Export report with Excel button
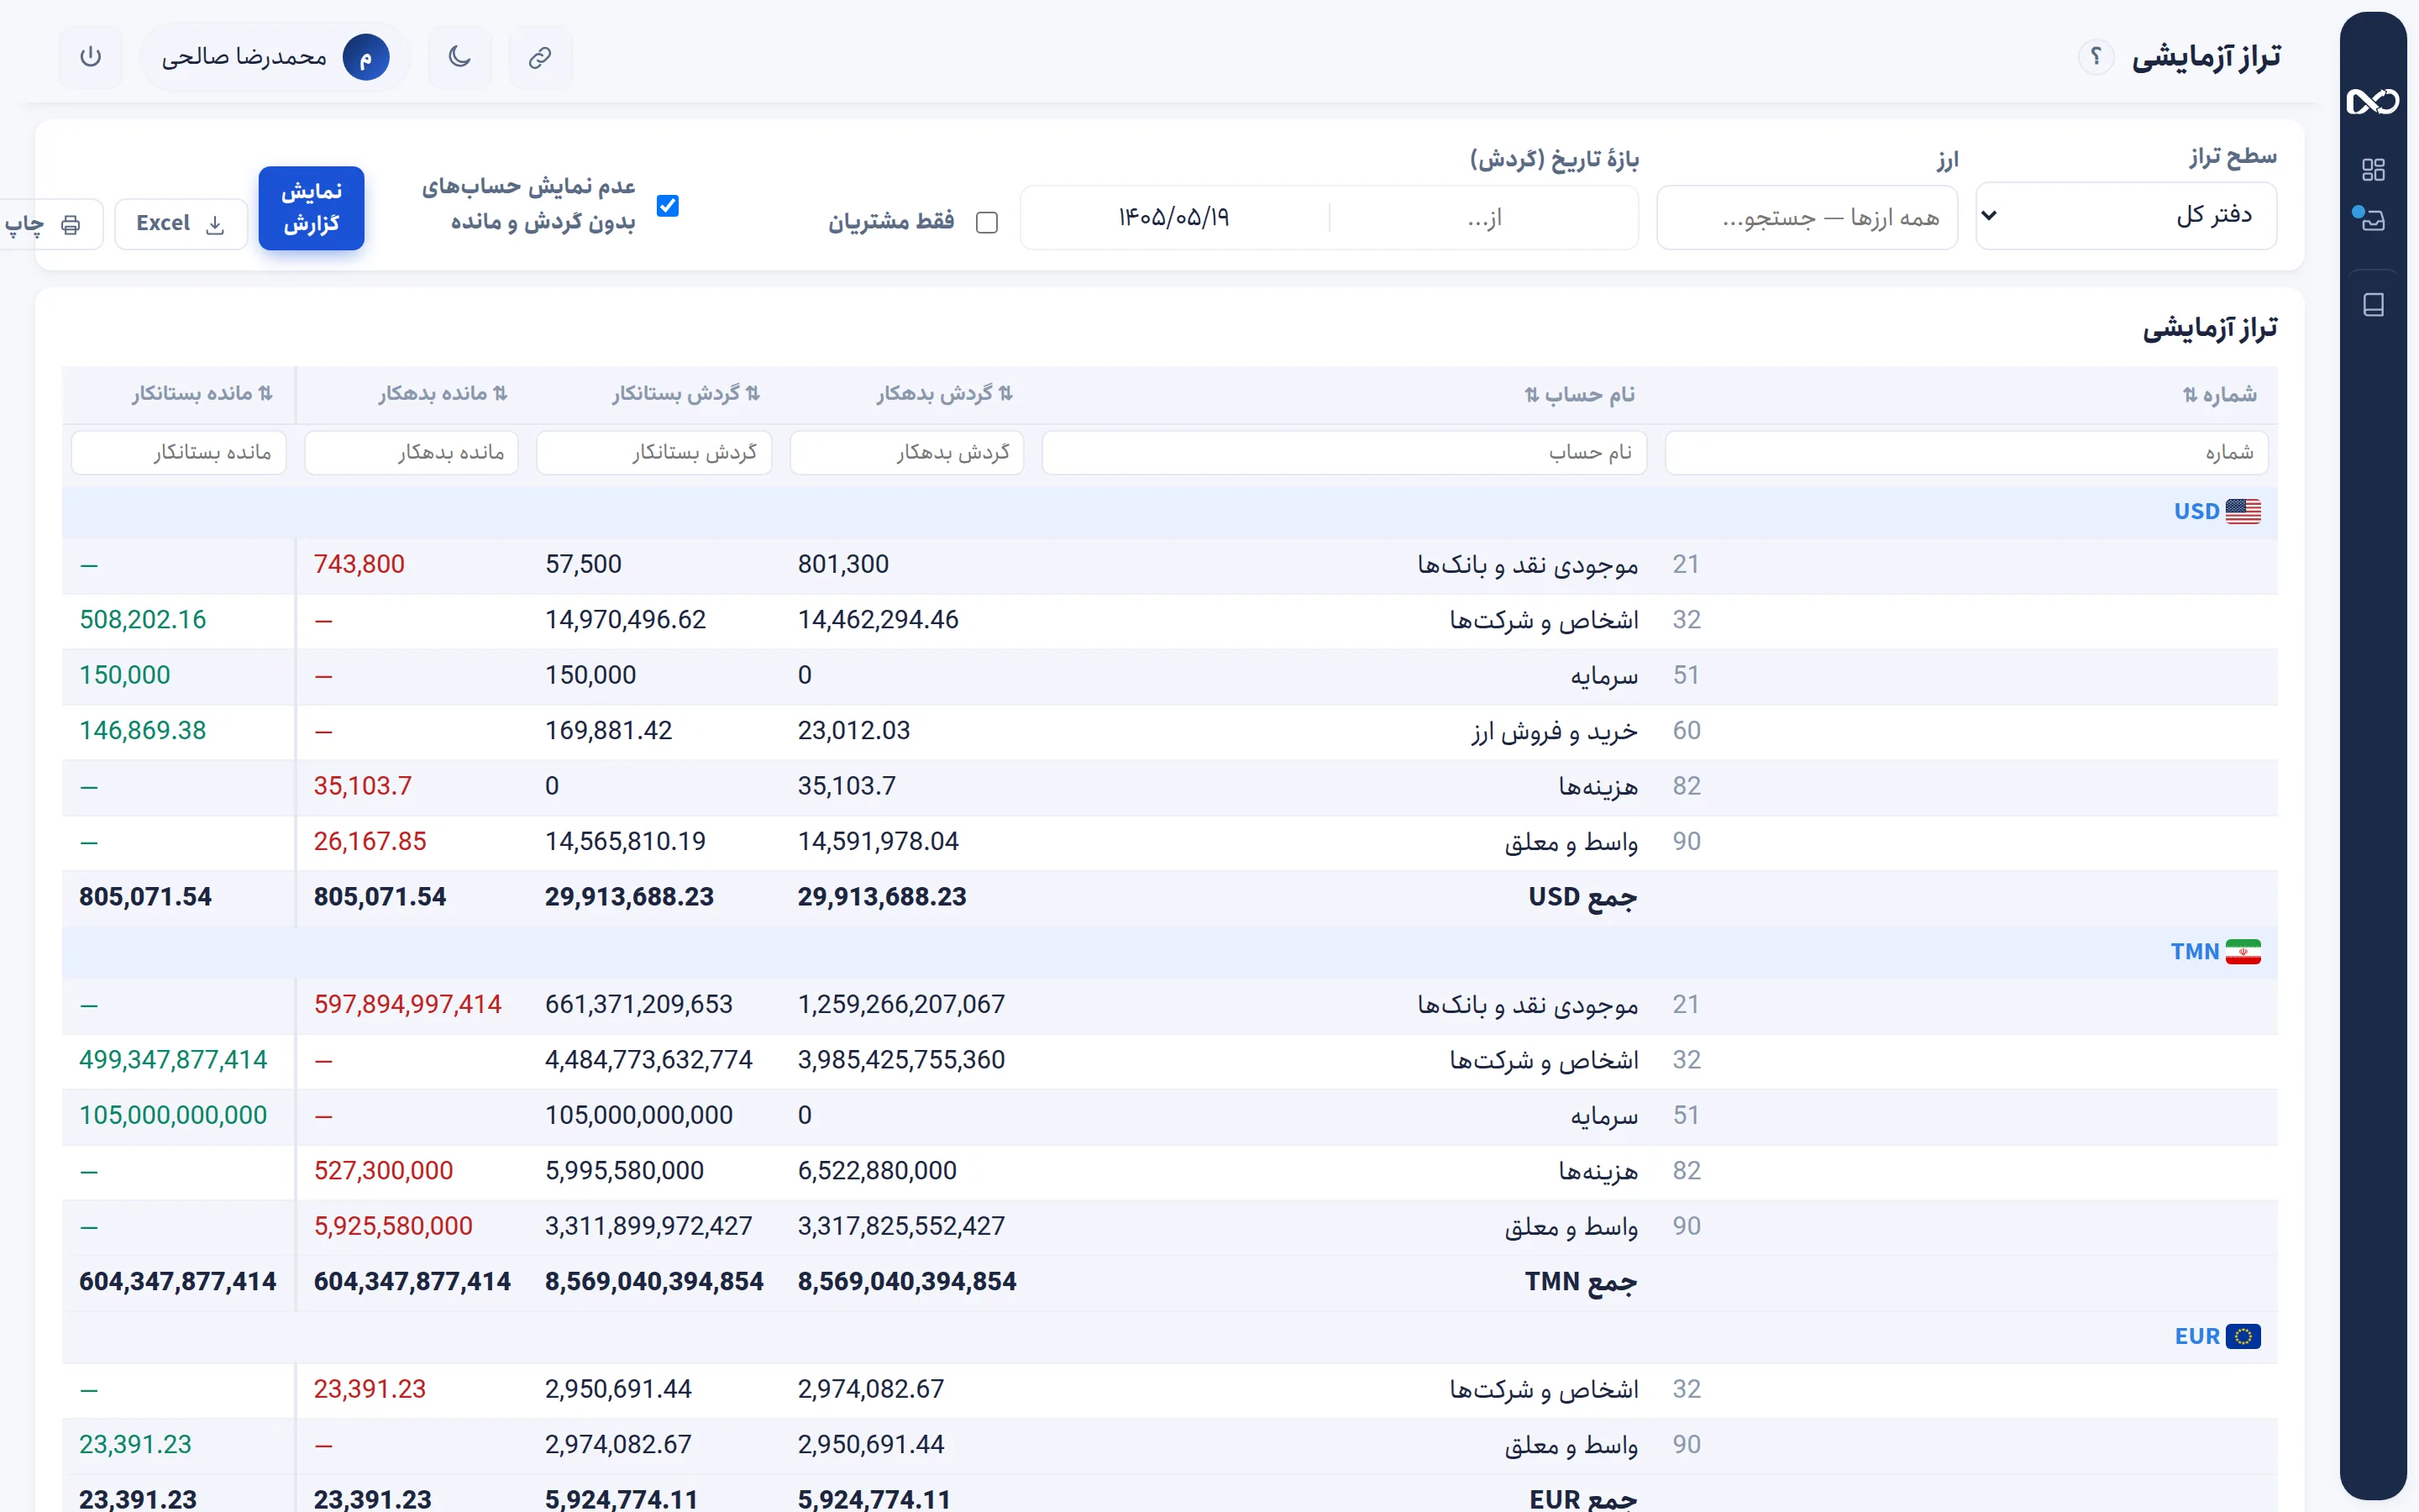This screenshot has height=1512, width=2419. [x=181, y=223]
